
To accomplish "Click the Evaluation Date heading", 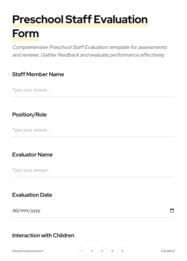I will point(32,195).
